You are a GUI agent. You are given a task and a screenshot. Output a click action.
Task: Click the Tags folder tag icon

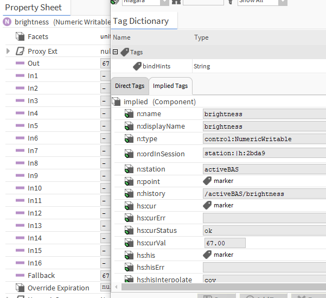[124, 52]
